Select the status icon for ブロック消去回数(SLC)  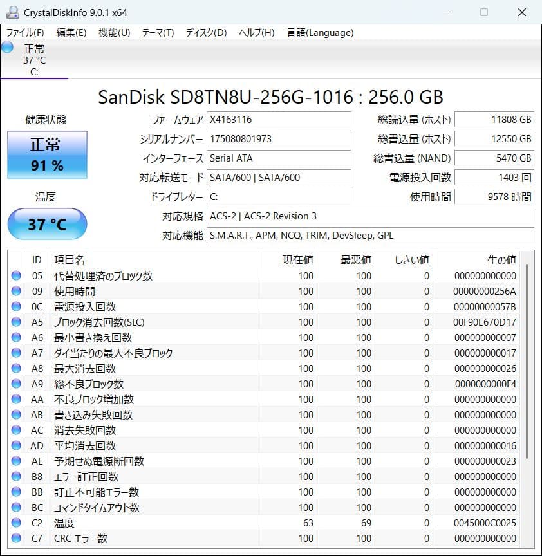coord(15,322)
